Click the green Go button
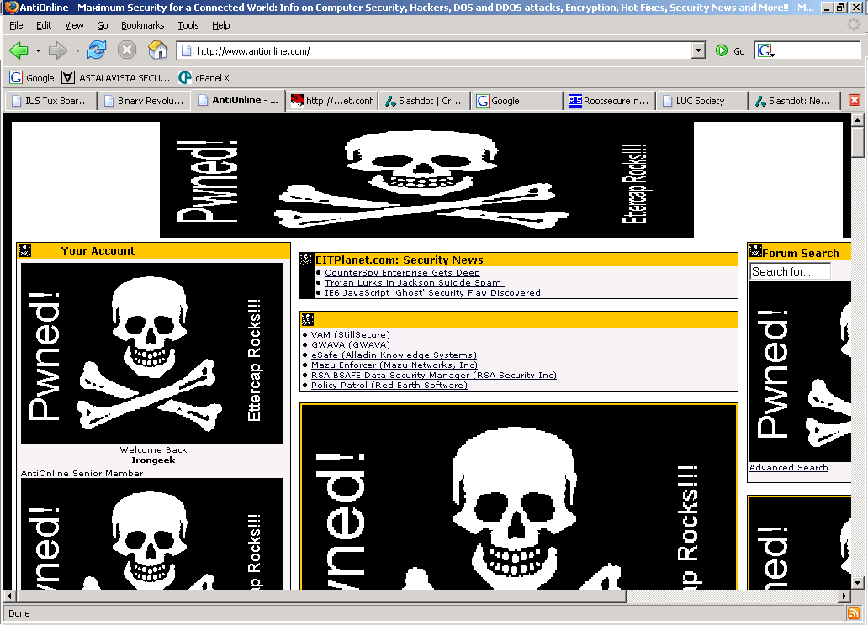This screenshot has height=625, width=868. [730, 51]
